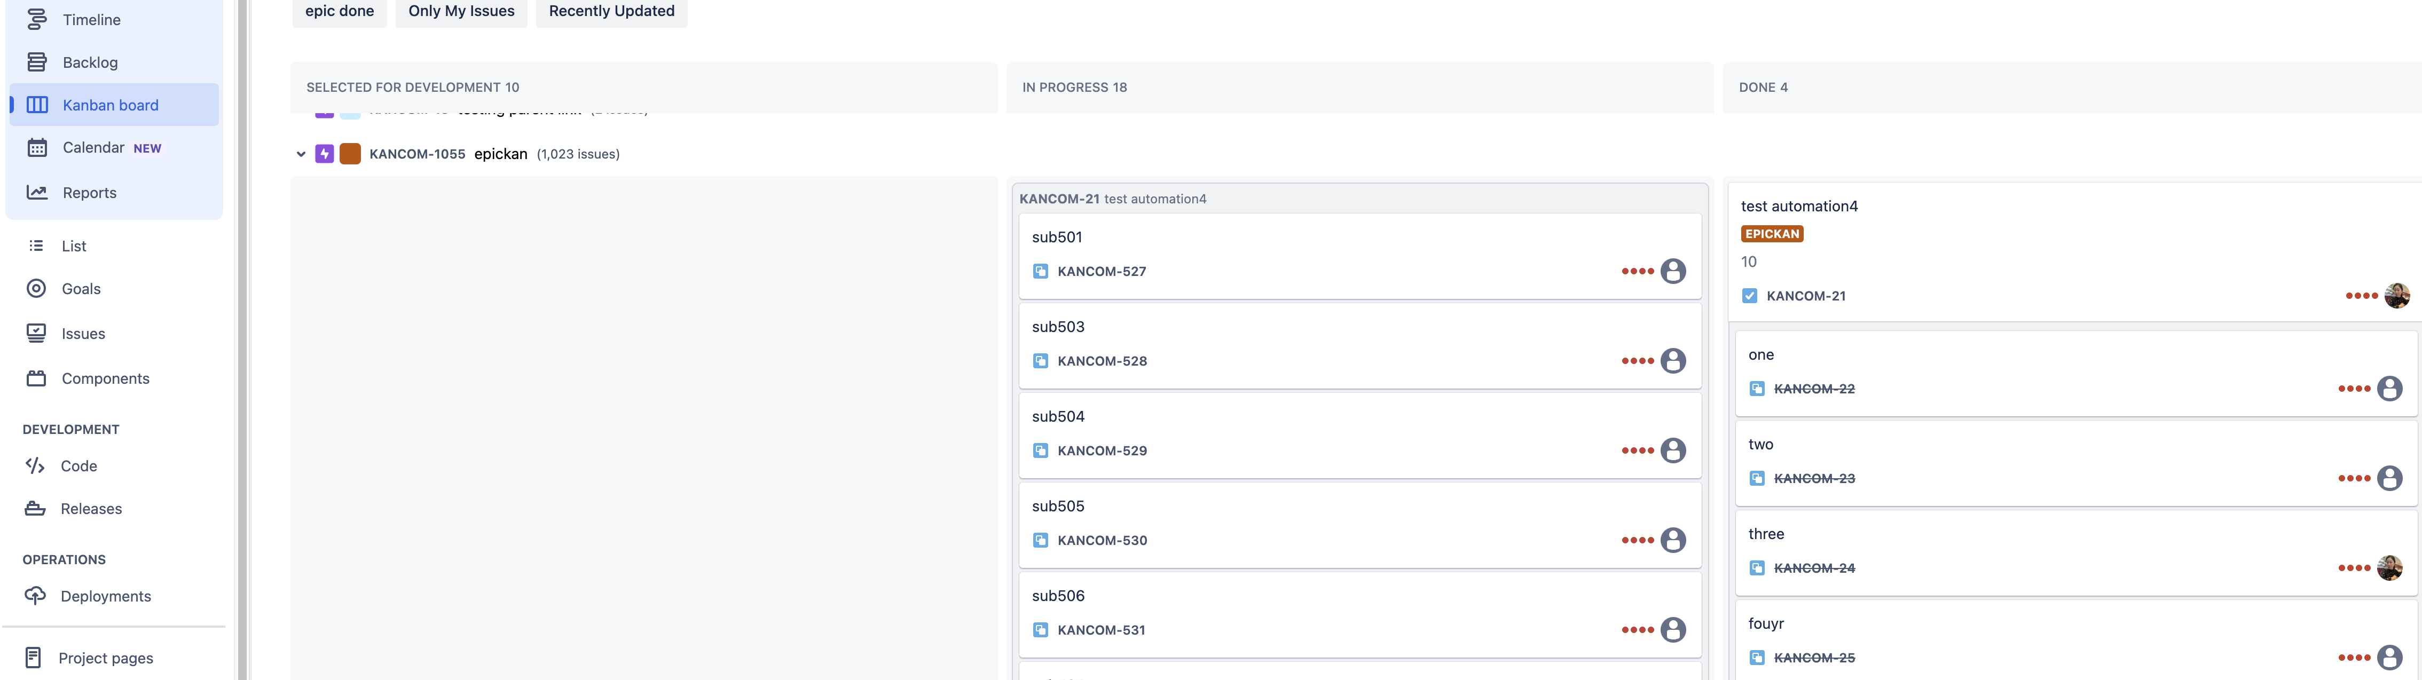2422x680 pixels.
Task: Open the KANCOM-22 issue key link
Action: click(x=1814, y=389)
